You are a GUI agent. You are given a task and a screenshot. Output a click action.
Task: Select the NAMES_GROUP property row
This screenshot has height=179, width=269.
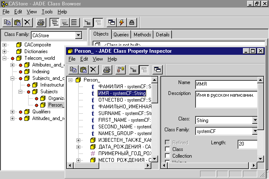click(x=125, y=133)
